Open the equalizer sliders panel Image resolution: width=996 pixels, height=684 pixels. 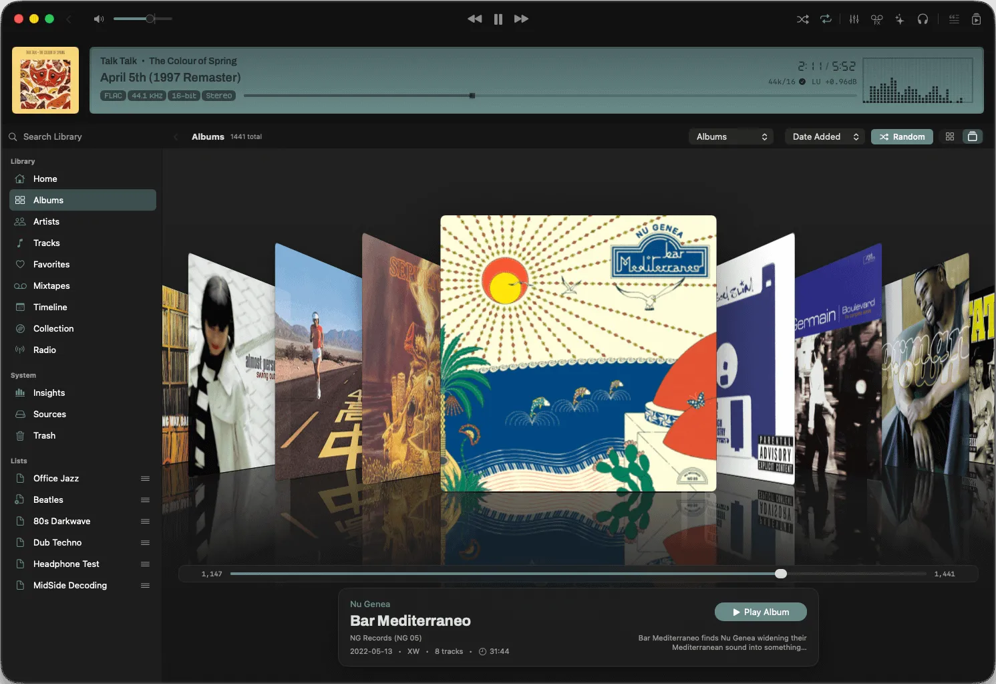coord(854,19)
